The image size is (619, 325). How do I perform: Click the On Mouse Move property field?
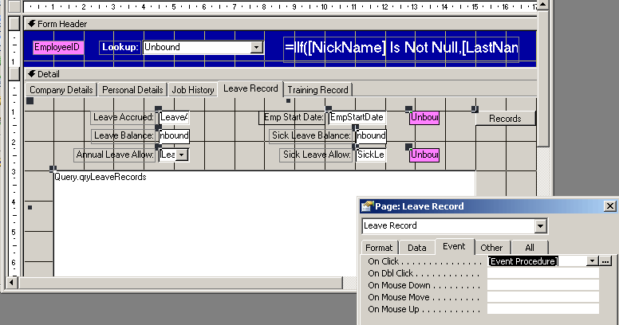543,297
